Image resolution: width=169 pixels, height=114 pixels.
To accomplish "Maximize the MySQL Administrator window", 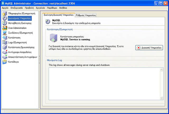I will click(x=161, y=3).
